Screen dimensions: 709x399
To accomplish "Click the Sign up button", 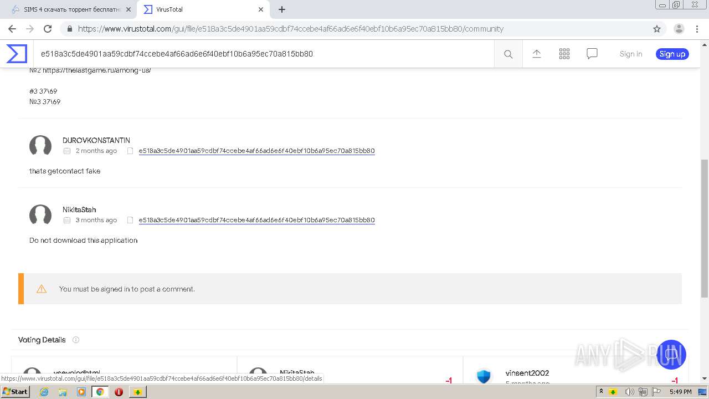I will (x=672, y=54).
